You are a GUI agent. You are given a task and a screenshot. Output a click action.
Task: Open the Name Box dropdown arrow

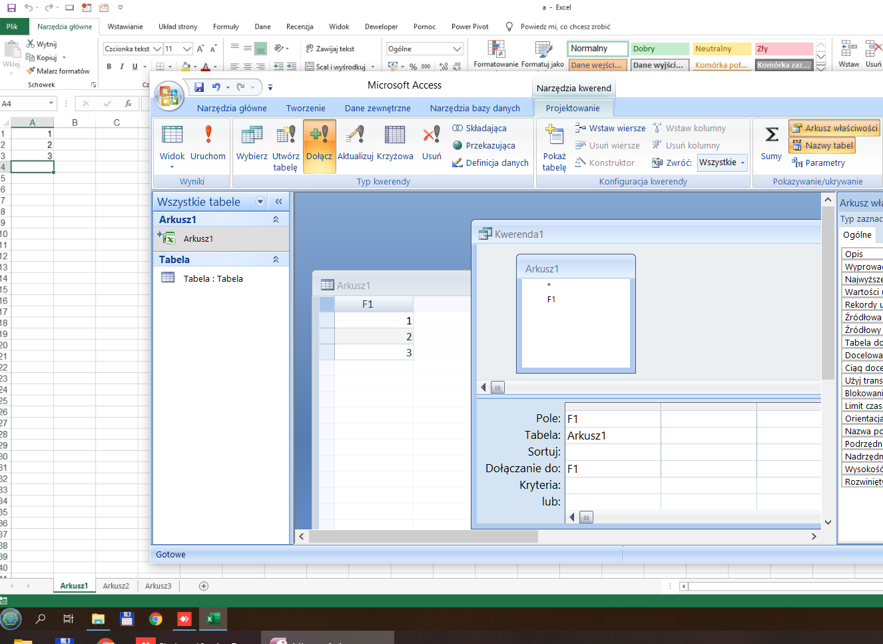click(51, 104)
